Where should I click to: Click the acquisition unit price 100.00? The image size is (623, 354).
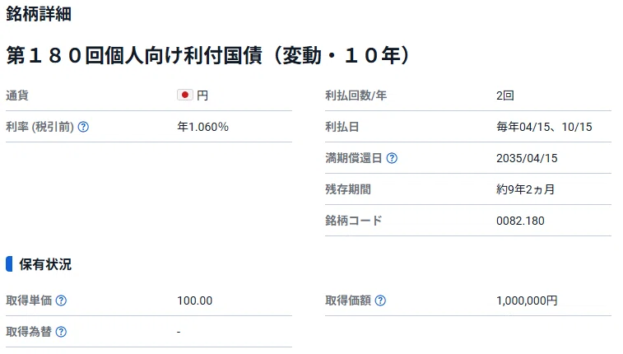point(195,300)
